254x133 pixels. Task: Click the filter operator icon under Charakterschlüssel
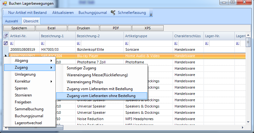pyautogui.click(x=176, y=43)
